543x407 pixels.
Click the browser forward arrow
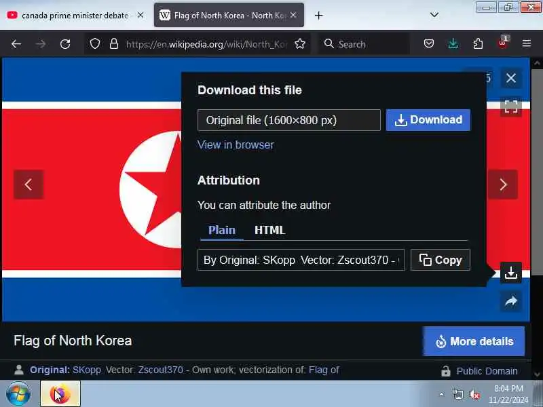41,44
